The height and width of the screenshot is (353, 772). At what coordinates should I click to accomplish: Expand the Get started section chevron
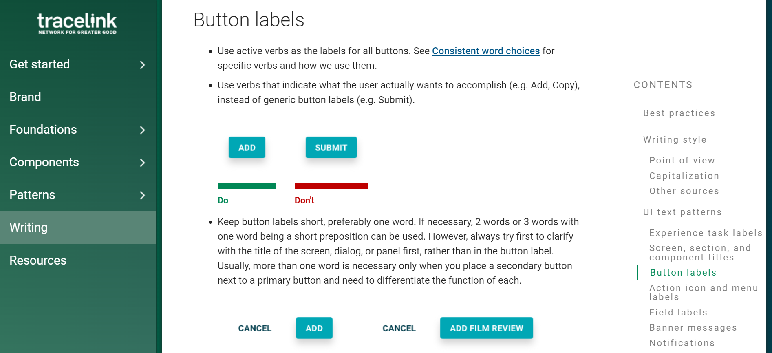click(x=142, y=65)
